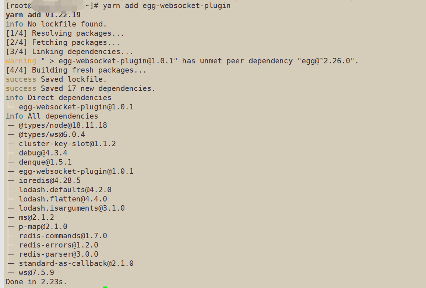The image size is (426, 288).
Task: Click the Done in 2.23s message
Action: pos(36,282)
